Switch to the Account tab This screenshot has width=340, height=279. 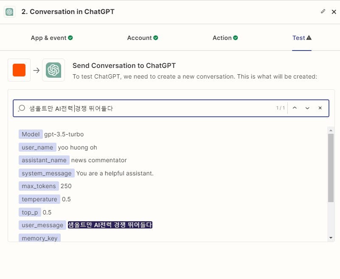pyautogui.click(x=143, y=38)
